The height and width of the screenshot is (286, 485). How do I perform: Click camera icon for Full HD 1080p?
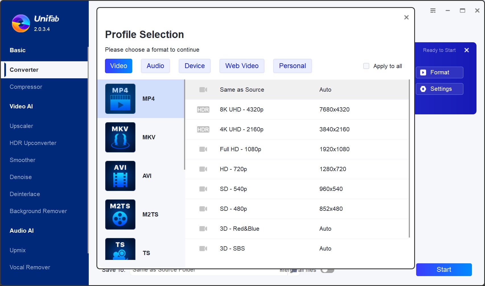tap(203, 149)
